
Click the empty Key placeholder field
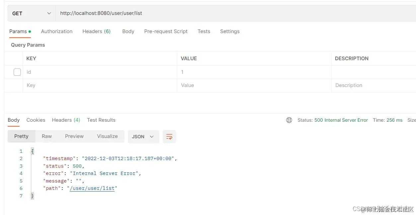(x=100, y=85)
